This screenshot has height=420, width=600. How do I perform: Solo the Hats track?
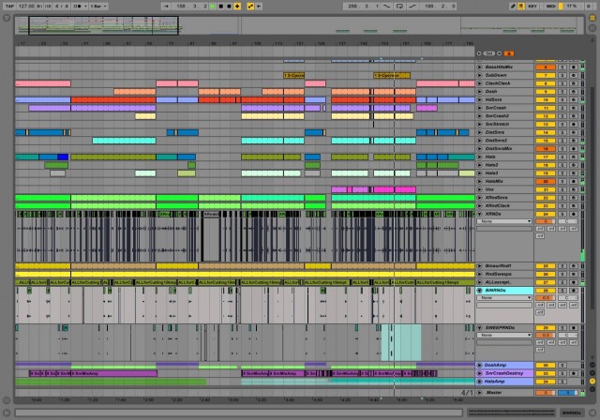[x=562, y=157]
